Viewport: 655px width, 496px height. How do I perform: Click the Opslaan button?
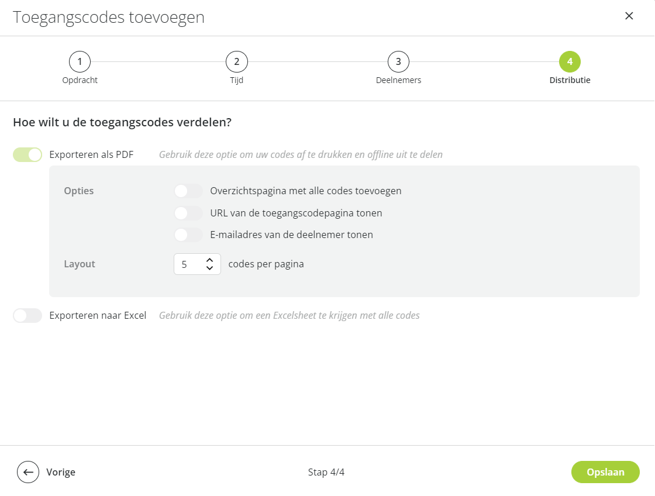coord(605,472)
